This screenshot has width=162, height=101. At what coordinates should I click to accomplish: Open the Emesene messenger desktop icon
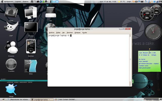[x=11, y=47]
